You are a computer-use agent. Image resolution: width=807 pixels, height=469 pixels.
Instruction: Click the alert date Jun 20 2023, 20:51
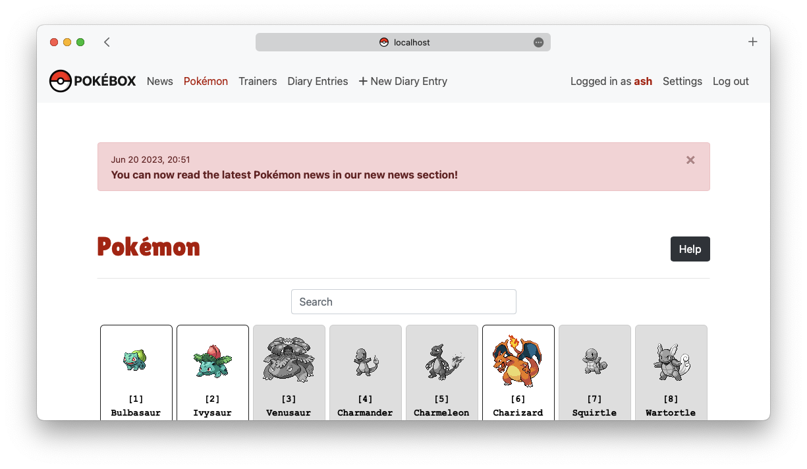[151, 159]
